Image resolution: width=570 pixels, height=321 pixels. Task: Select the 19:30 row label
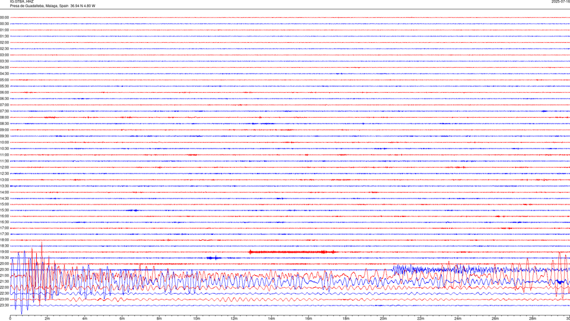coord(4,257)
